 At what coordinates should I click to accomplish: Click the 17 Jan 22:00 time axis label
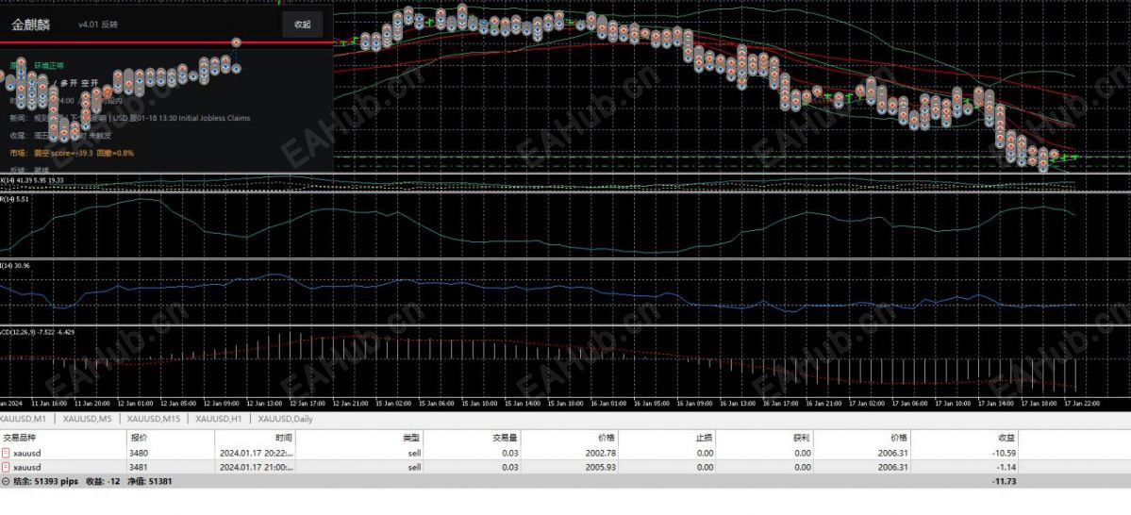click(1082, 403)
